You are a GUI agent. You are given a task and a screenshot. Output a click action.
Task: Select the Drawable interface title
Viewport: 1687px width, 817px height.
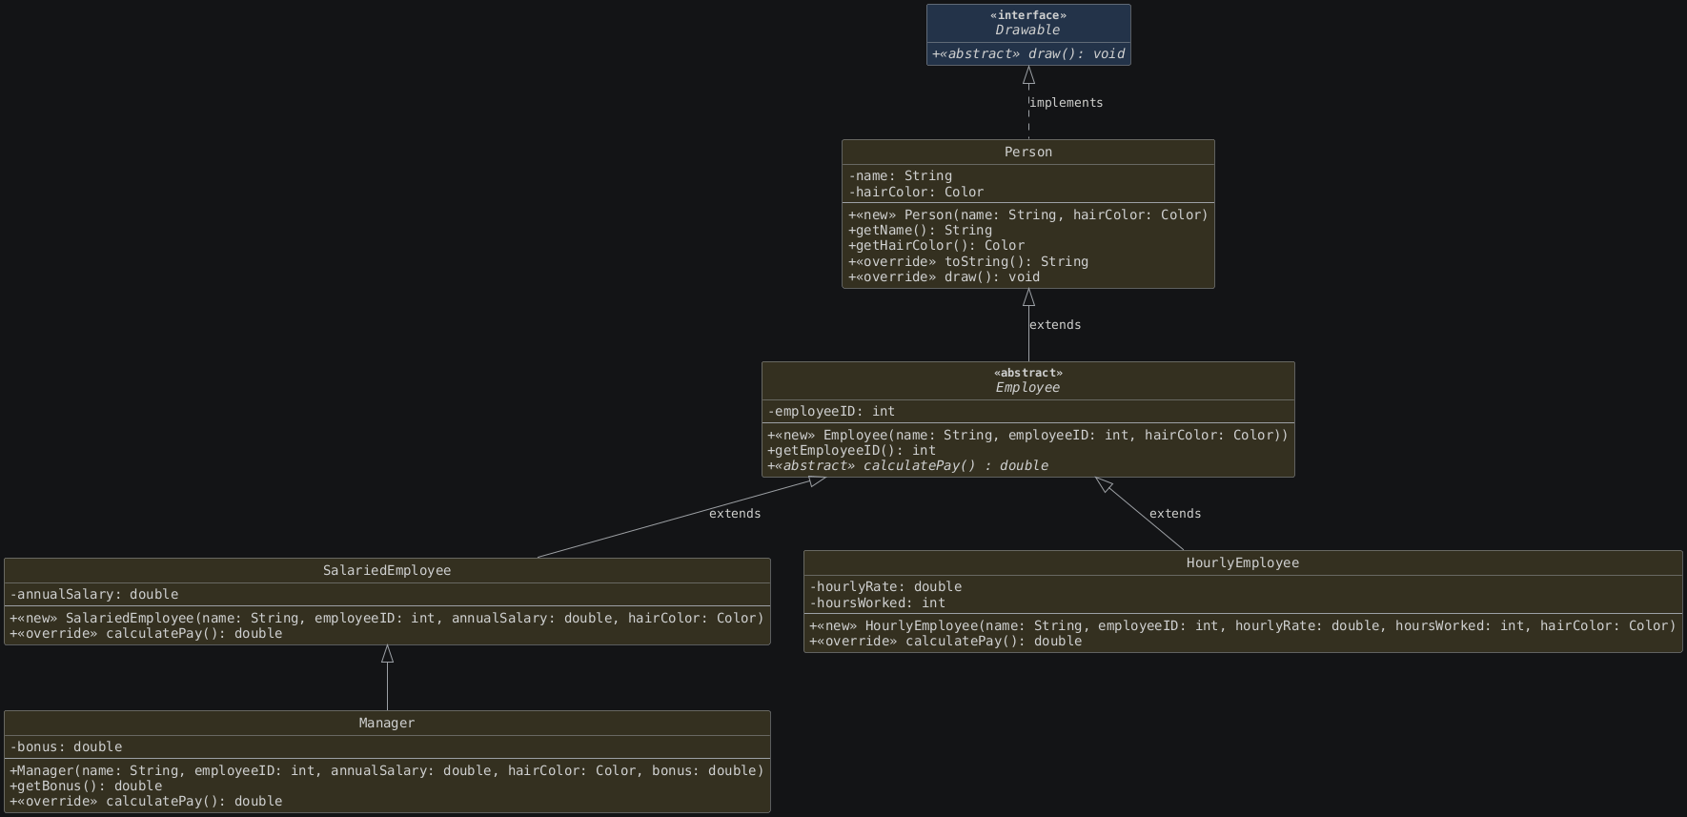[x=1027, y=30]
